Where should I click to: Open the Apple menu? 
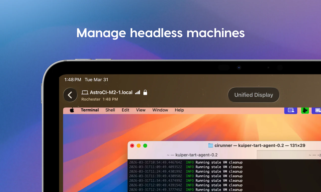pos(72,110)
